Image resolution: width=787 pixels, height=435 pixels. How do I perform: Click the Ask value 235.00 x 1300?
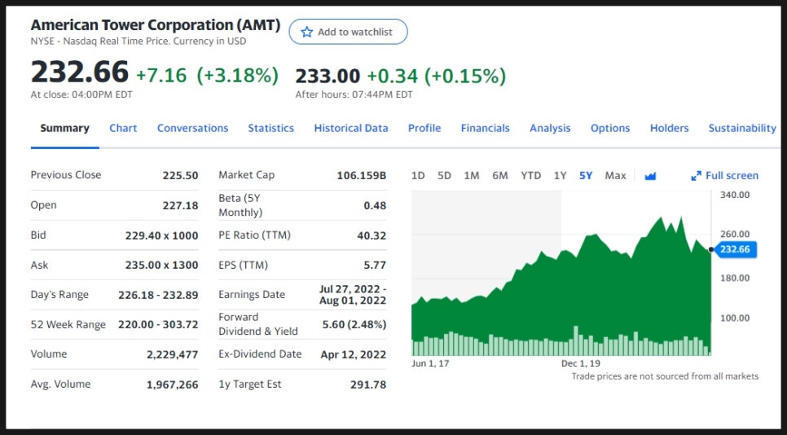coord(161,265)
